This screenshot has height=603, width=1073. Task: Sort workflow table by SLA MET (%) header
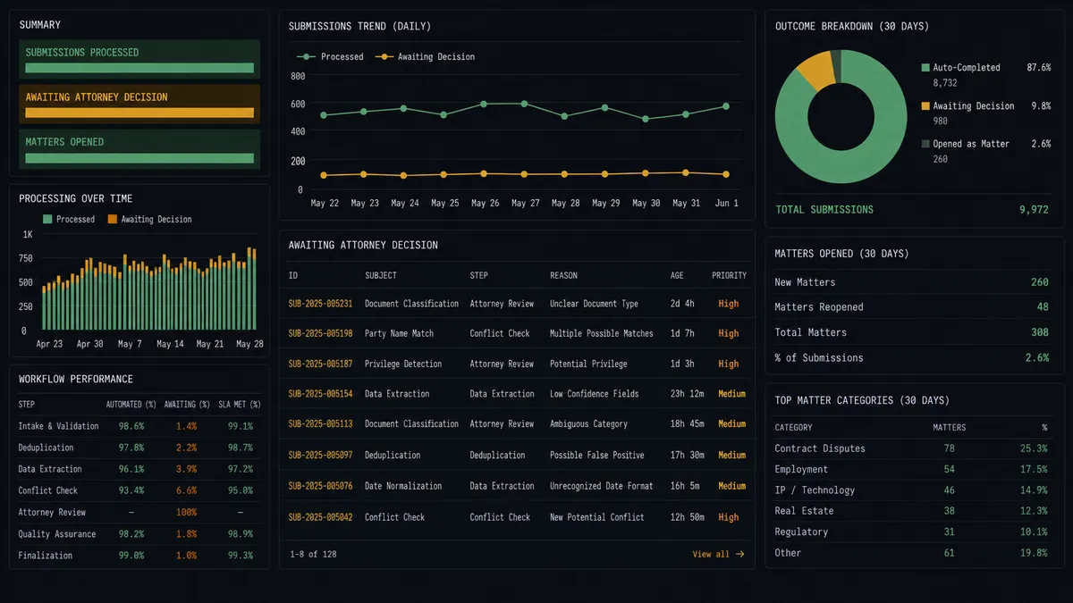pos(240,405)
